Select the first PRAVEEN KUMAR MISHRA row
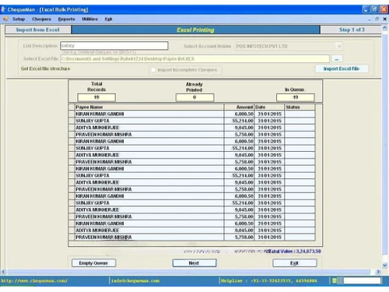Image resolution: width=389 pixels, height=292 pixels. click(x=192, y=135)
